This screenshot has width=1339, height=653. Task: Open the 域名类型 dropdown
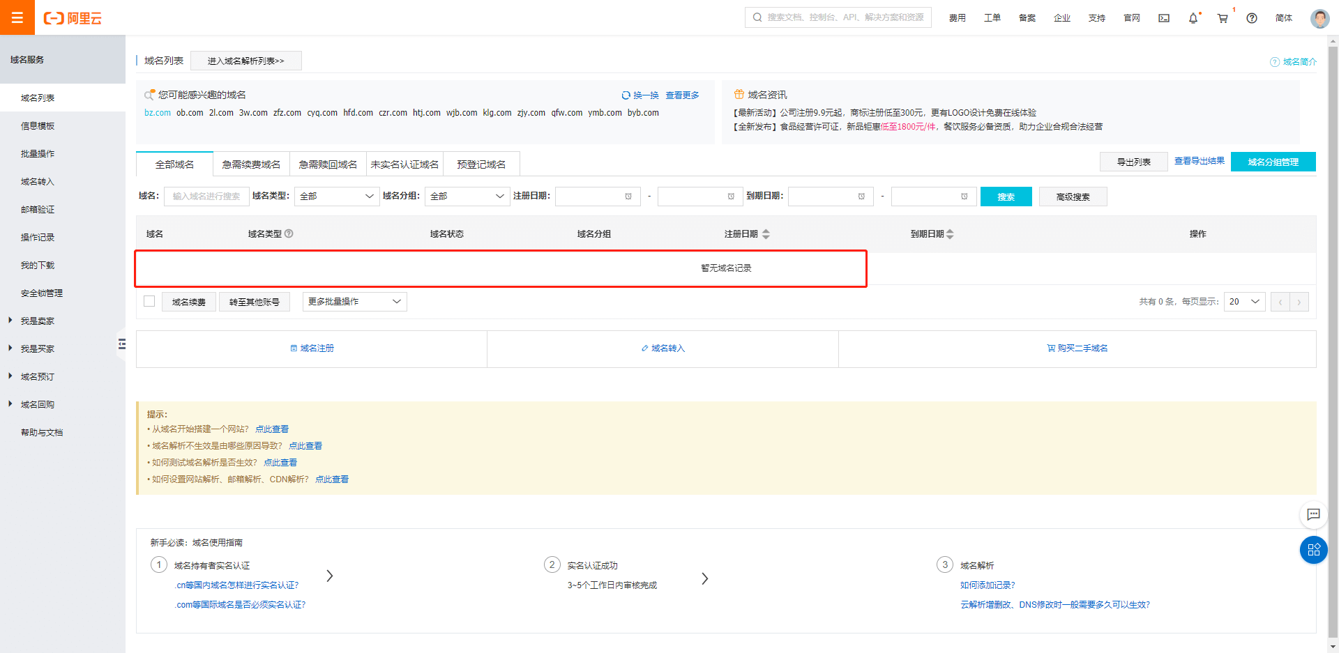337,197
